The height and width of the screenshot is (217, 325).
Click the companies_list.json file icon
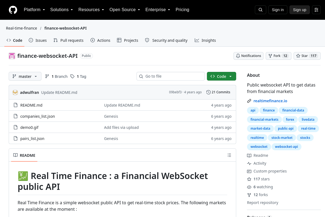pyautogui.click(x=16, y=116)
